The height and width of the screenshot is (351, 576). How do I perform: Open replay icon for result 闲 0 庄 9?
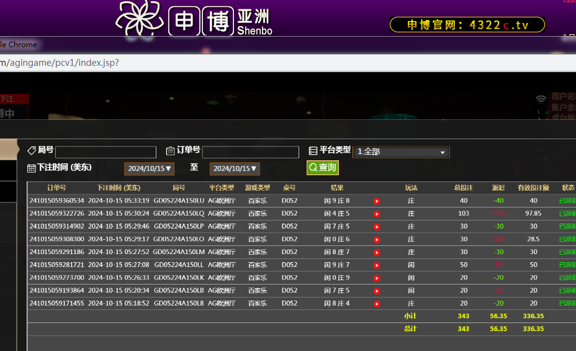tap(376, 278)
